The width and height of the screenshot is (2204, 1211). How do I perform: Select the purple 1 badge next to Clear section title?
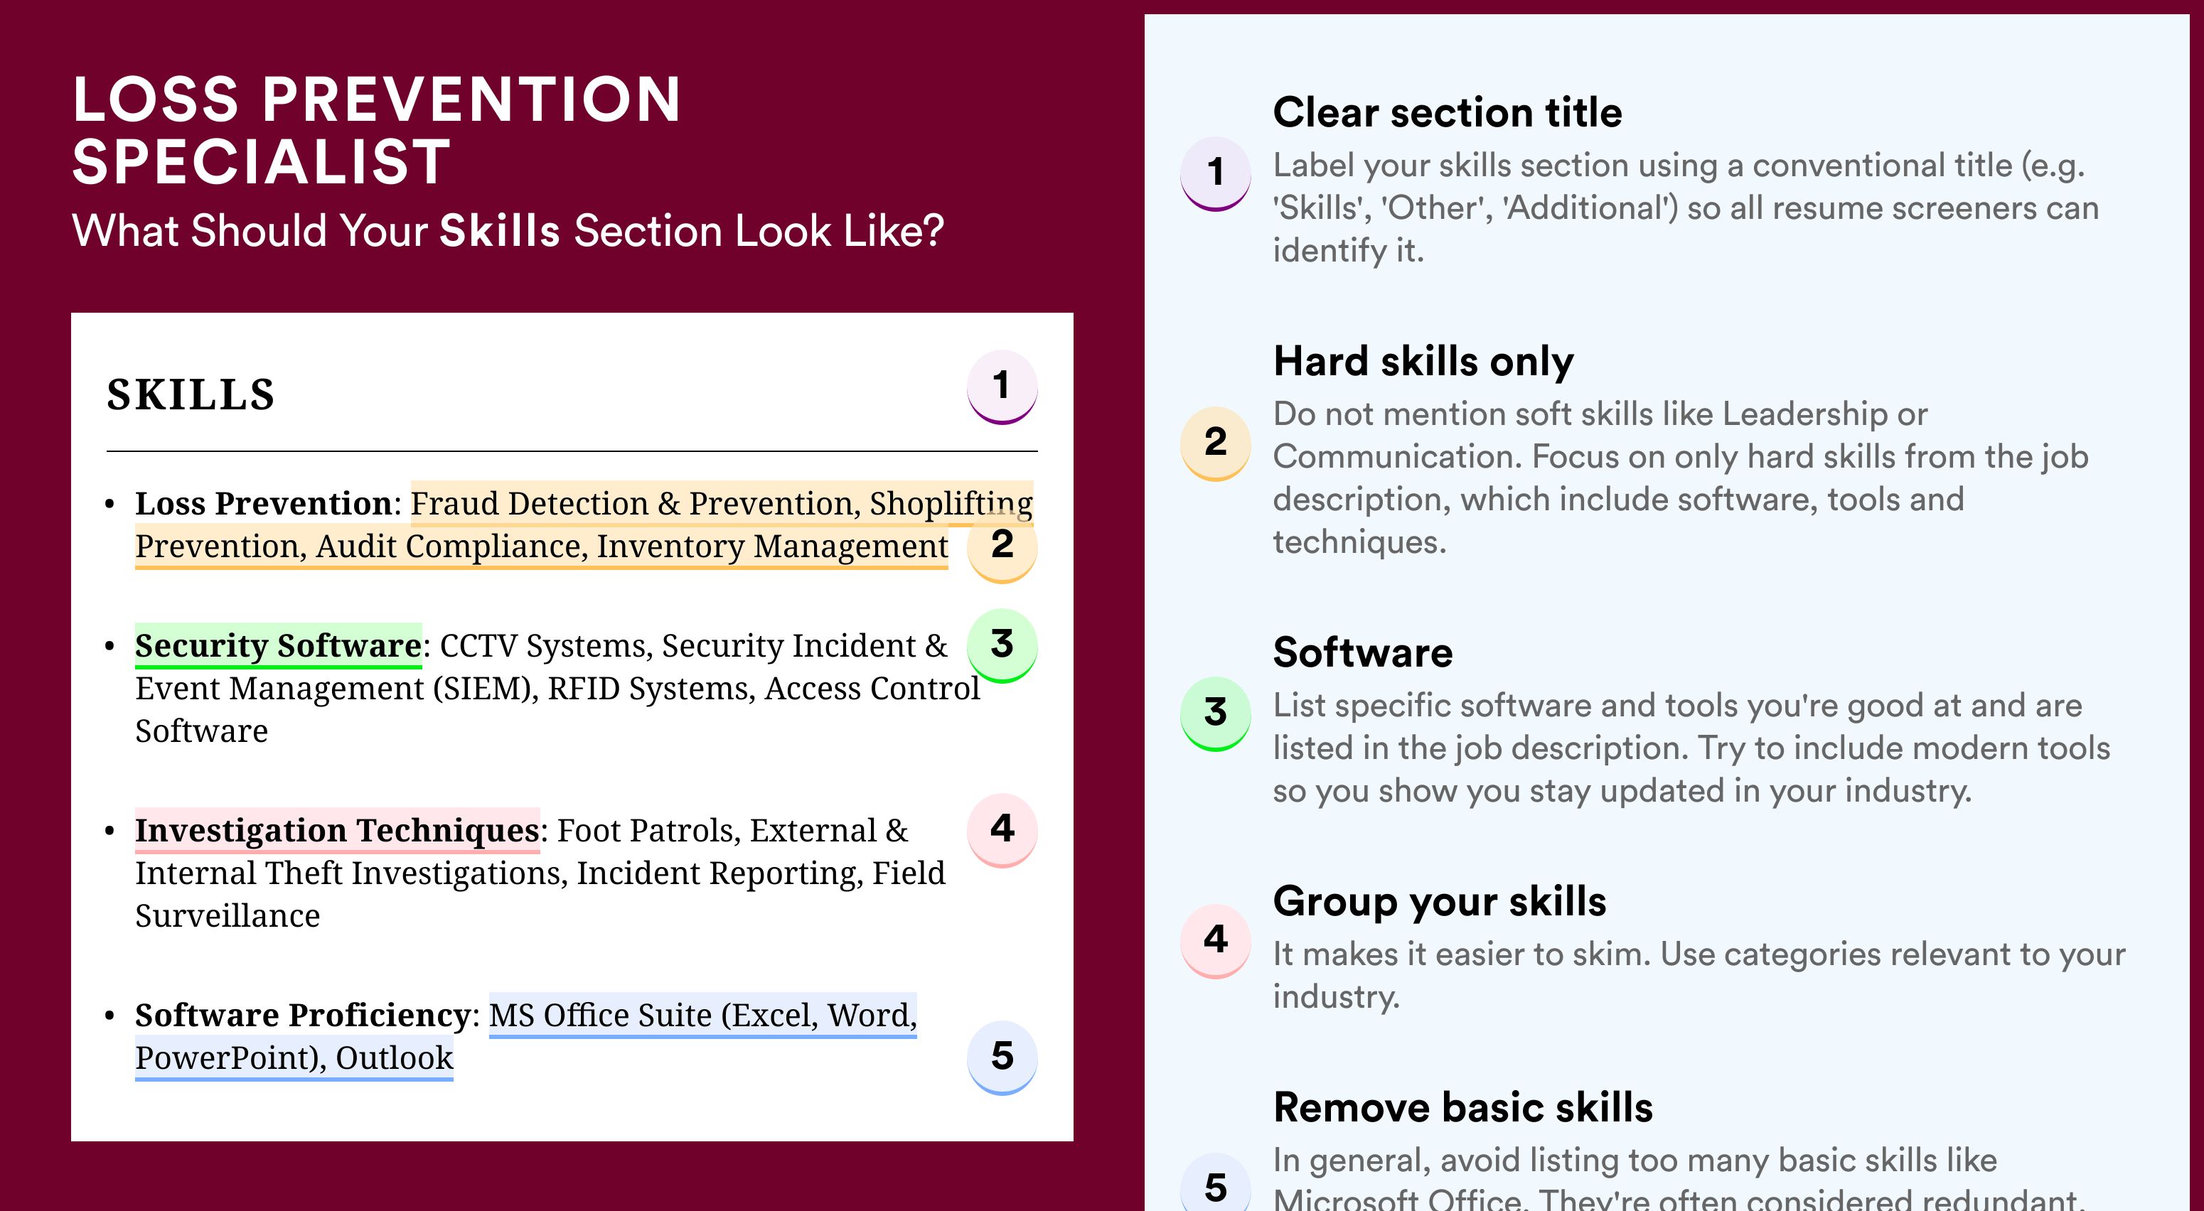click(x=1216, y=173)
